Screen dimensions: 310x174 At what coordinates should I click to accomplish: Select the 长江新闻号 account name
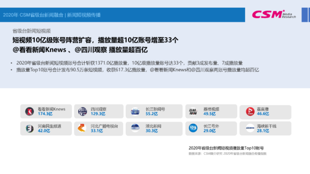coord(155,109)
